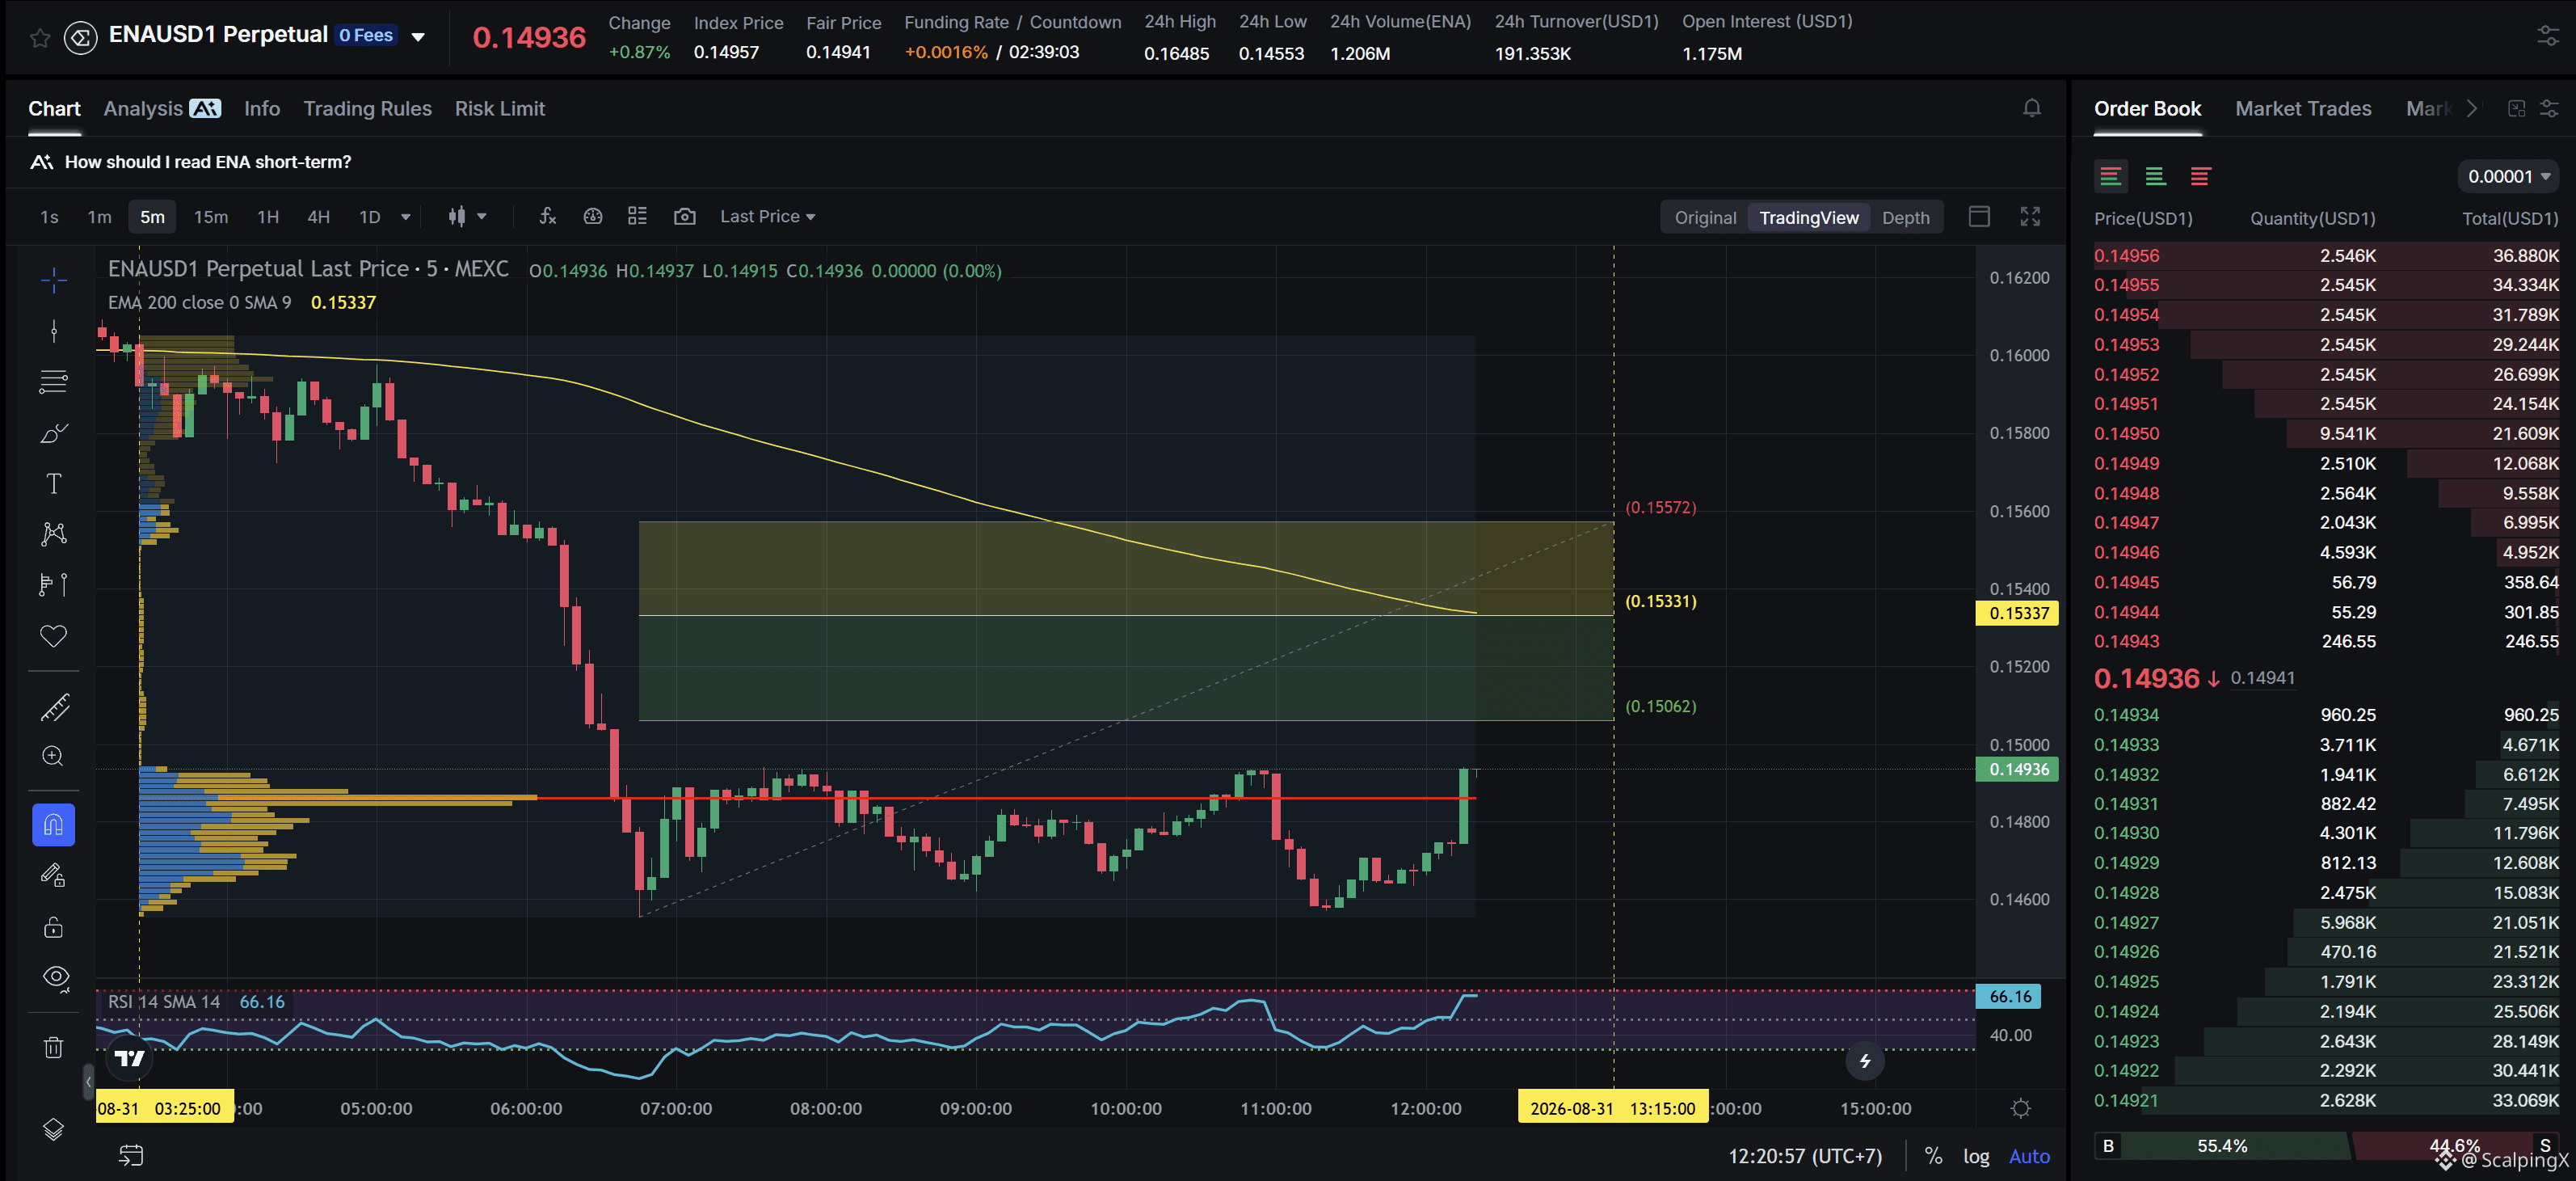Screen dimensions: 2576x1181
Task: Open the Risk Limit tab
Action: coord(500,108)
